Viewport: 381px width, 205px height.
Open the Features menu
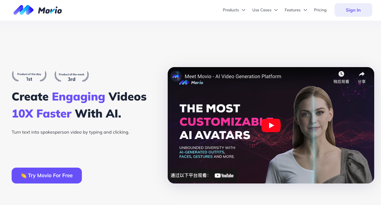(x=293, y=10)
